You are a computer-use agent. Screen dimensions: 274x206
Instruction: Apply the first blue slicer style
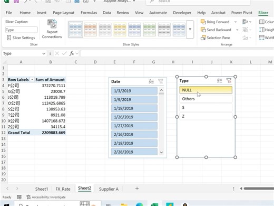(x=75, y=30)
